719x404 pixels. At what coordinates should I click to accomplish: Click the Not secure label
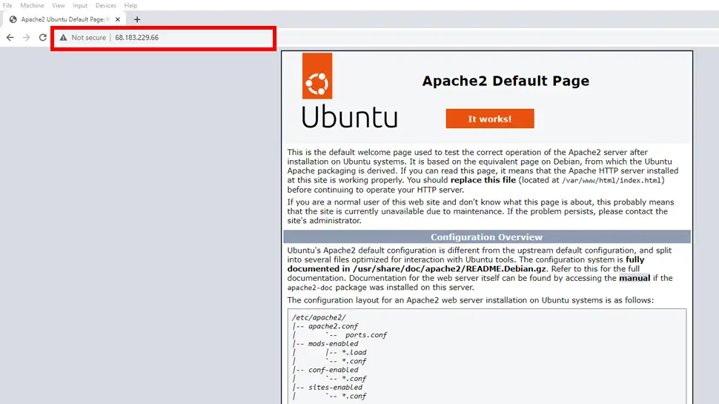tap(88, 38)
